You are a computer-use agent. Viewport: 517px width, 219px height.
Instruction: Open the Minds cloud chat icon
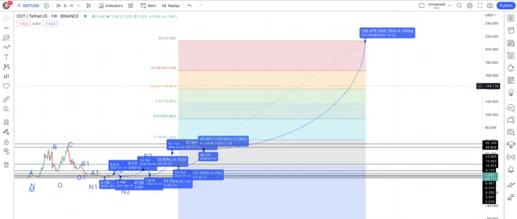(511, 108)
